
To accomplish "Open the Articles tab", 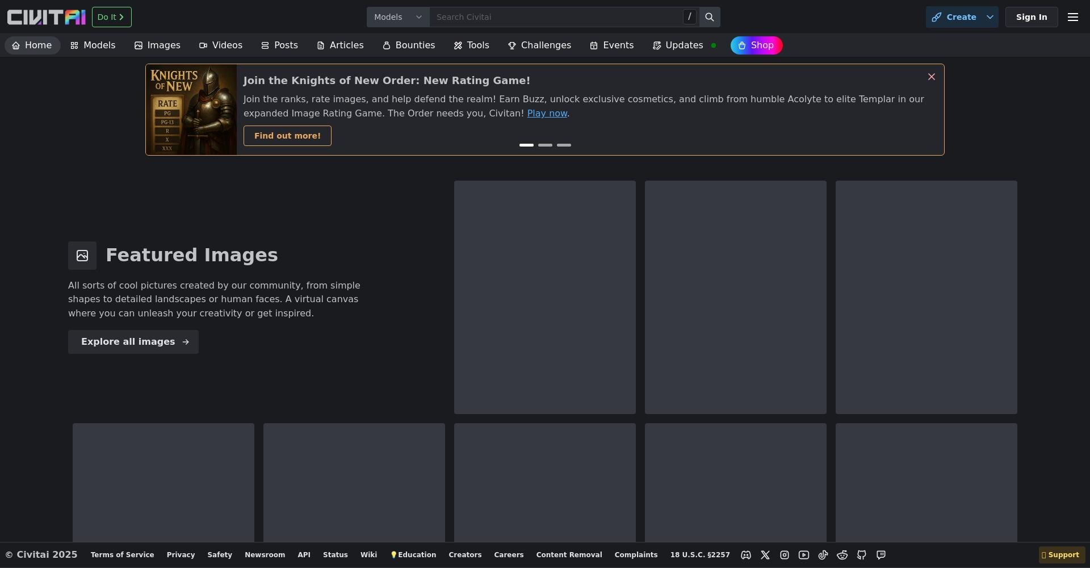I will point(340,45).
